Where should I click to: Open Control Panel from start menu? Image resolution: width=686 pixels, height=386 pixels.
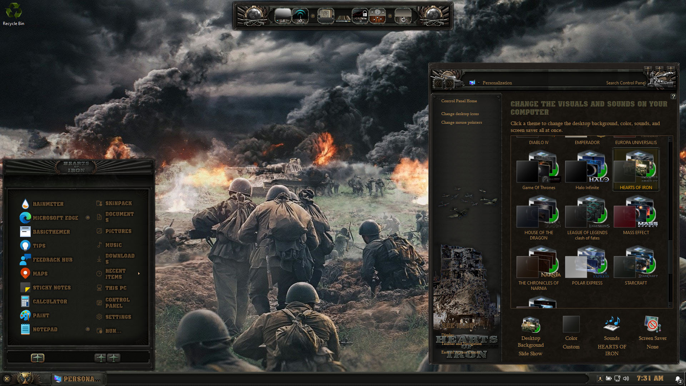tap(117, 302)
